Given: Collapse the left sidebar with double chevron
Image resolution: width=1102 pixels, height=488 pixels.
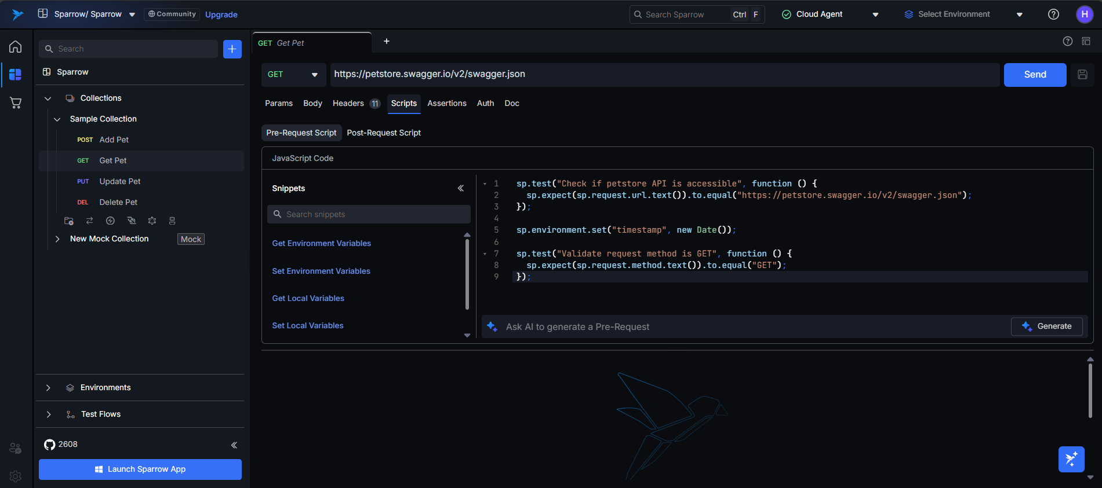Looking at the screenshot, I should [x=234, y=445].
